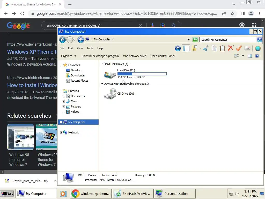
Task: Select the CD Drive (D:) icon
Action: [x=110, y=94]
